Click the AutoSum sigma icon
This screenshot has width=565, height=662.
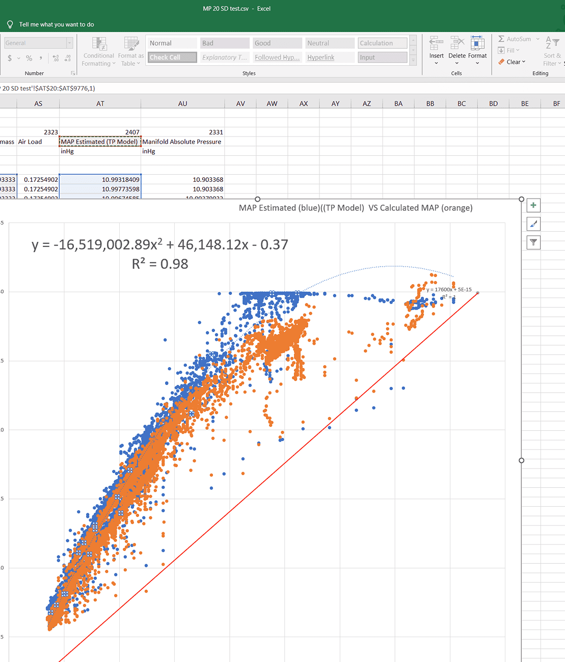click(501, 39)
